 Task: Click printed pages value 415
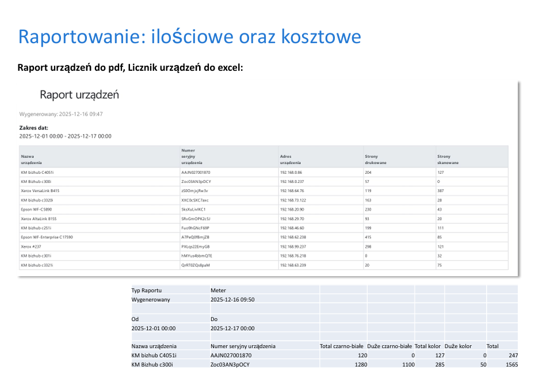[x=368, y=237]
